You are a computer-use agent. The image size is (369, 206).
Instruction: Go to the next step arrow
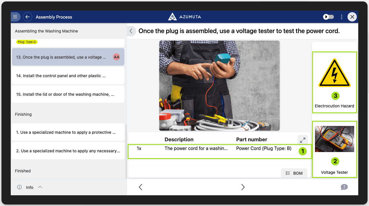click(243, 187)
